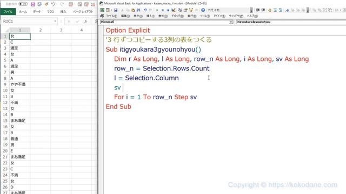This screenshot has width=346, height=194.
Task: Outdent selected code in Edit toolbar
Action: click(x=263, y=10)
